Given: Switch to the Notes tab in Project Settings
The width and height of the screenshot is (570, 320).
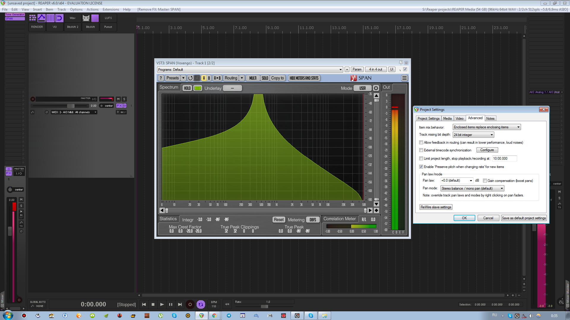Looking at the screenshot, I should click(x=490, y=119).
